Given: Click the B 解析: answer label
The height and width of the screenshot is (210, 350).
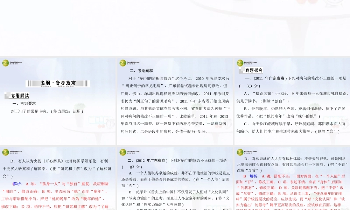Looking at the screenshot, I should [x=251, y=176].
